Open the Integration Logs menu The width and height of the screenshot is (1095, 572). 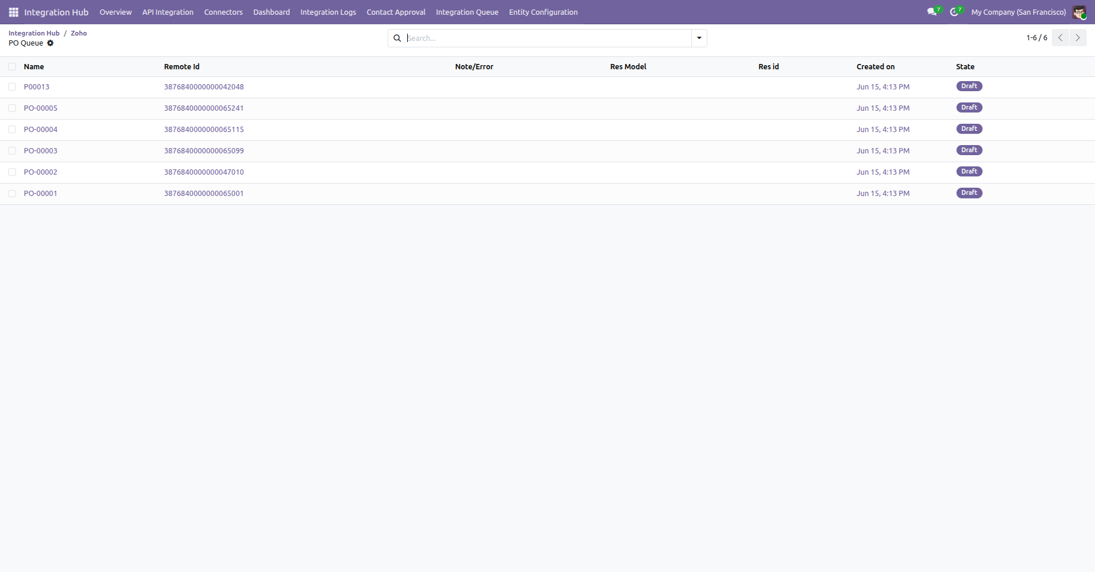coord(328,12)
